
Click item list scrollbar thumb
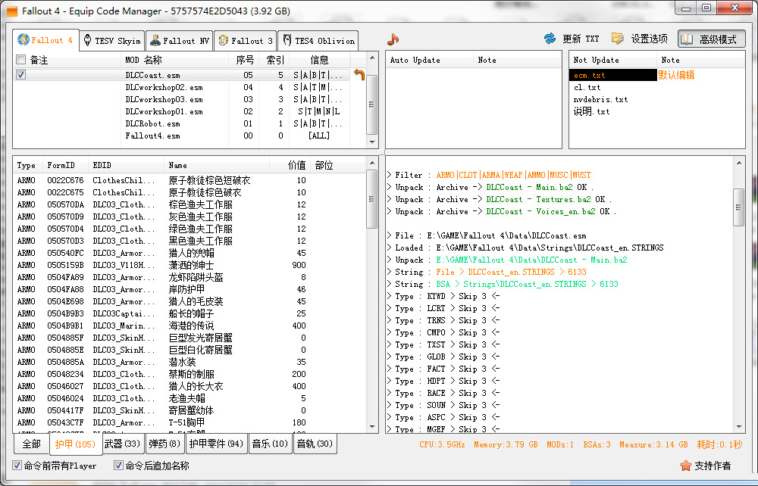coord(371,198)
